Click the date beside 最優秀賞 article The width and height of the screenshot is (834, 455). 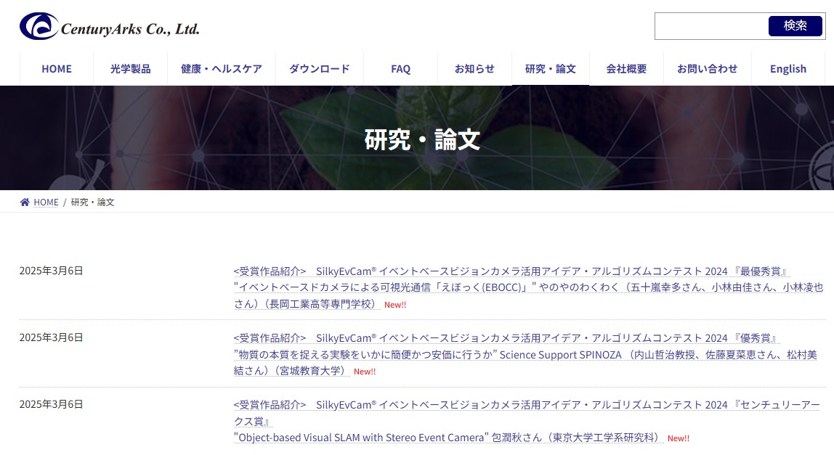pos(51,271)
